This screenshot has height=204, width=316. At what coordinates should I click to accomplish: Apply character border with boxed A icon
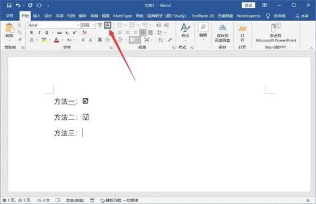(107, 25)
